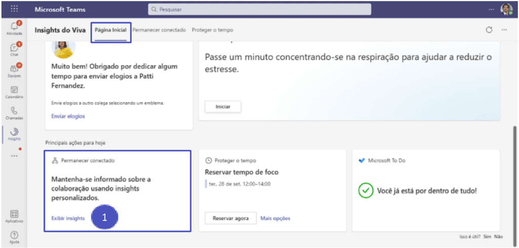Click Reservar tempo de foco heading
The width and height of the screenshot is (519, 248).
pyautogui.click(x=242, y=172)
